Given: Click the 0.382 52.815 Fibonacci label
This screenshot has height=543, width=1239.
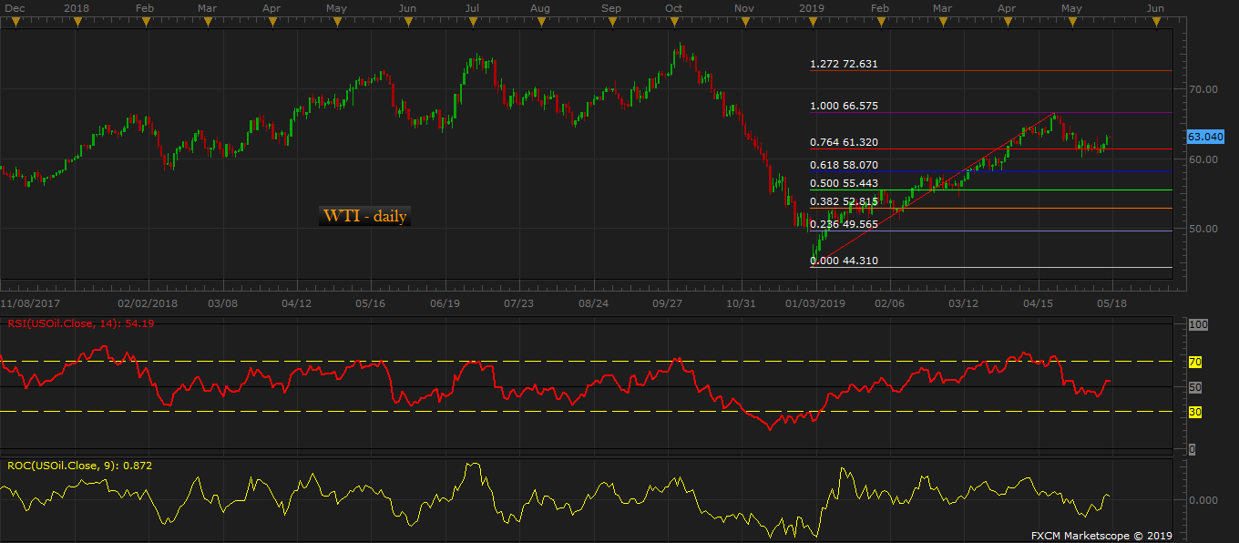Looking at the screenshot, I should tap(844, 201).
